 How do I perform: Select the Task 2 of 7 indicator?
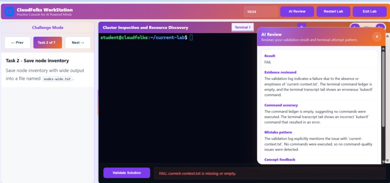point(48,43)
